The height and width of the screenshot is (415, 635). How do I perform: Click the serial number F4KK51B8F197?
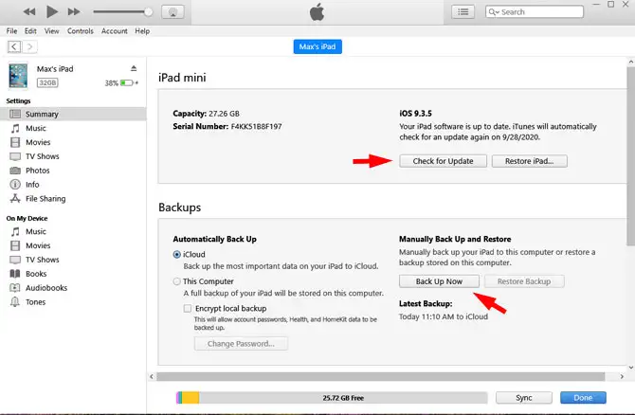[256, 126]
